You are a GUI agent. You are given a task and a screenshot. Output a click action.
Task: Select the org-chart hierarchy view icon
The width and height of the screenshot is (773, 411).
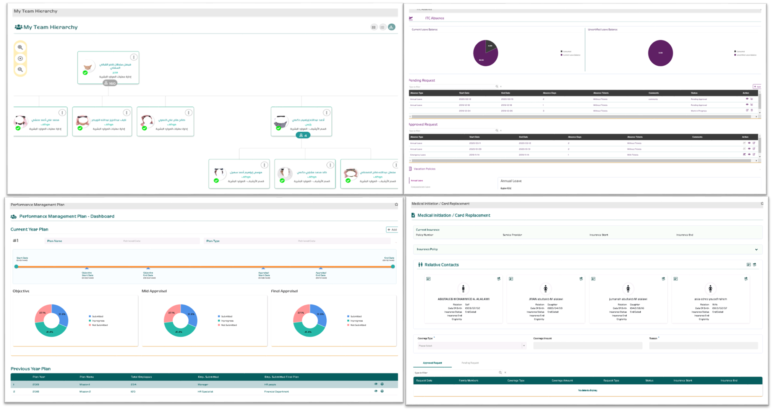pyautogui.click(x=392, y=27)
